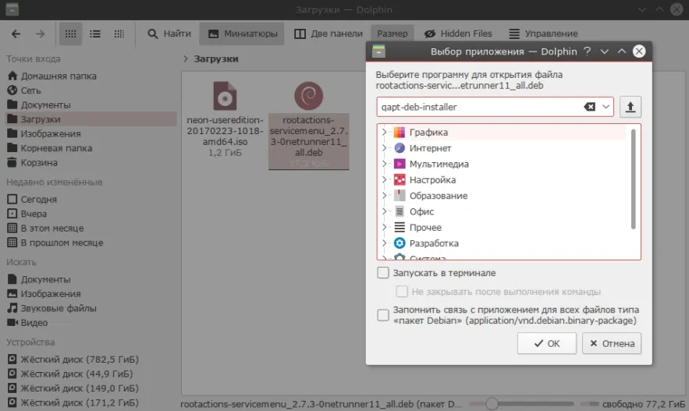Click the browse file button
This screenshot has width=689, height=411.
tap(630, 107)
